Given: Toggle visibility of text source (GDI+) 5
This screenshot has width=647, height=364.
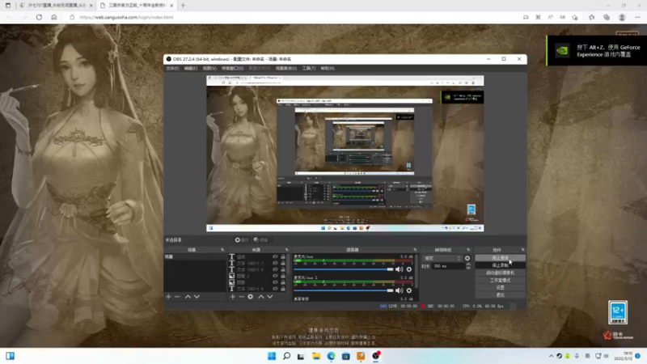Looking at the screenshot, I should coord(275,289).
